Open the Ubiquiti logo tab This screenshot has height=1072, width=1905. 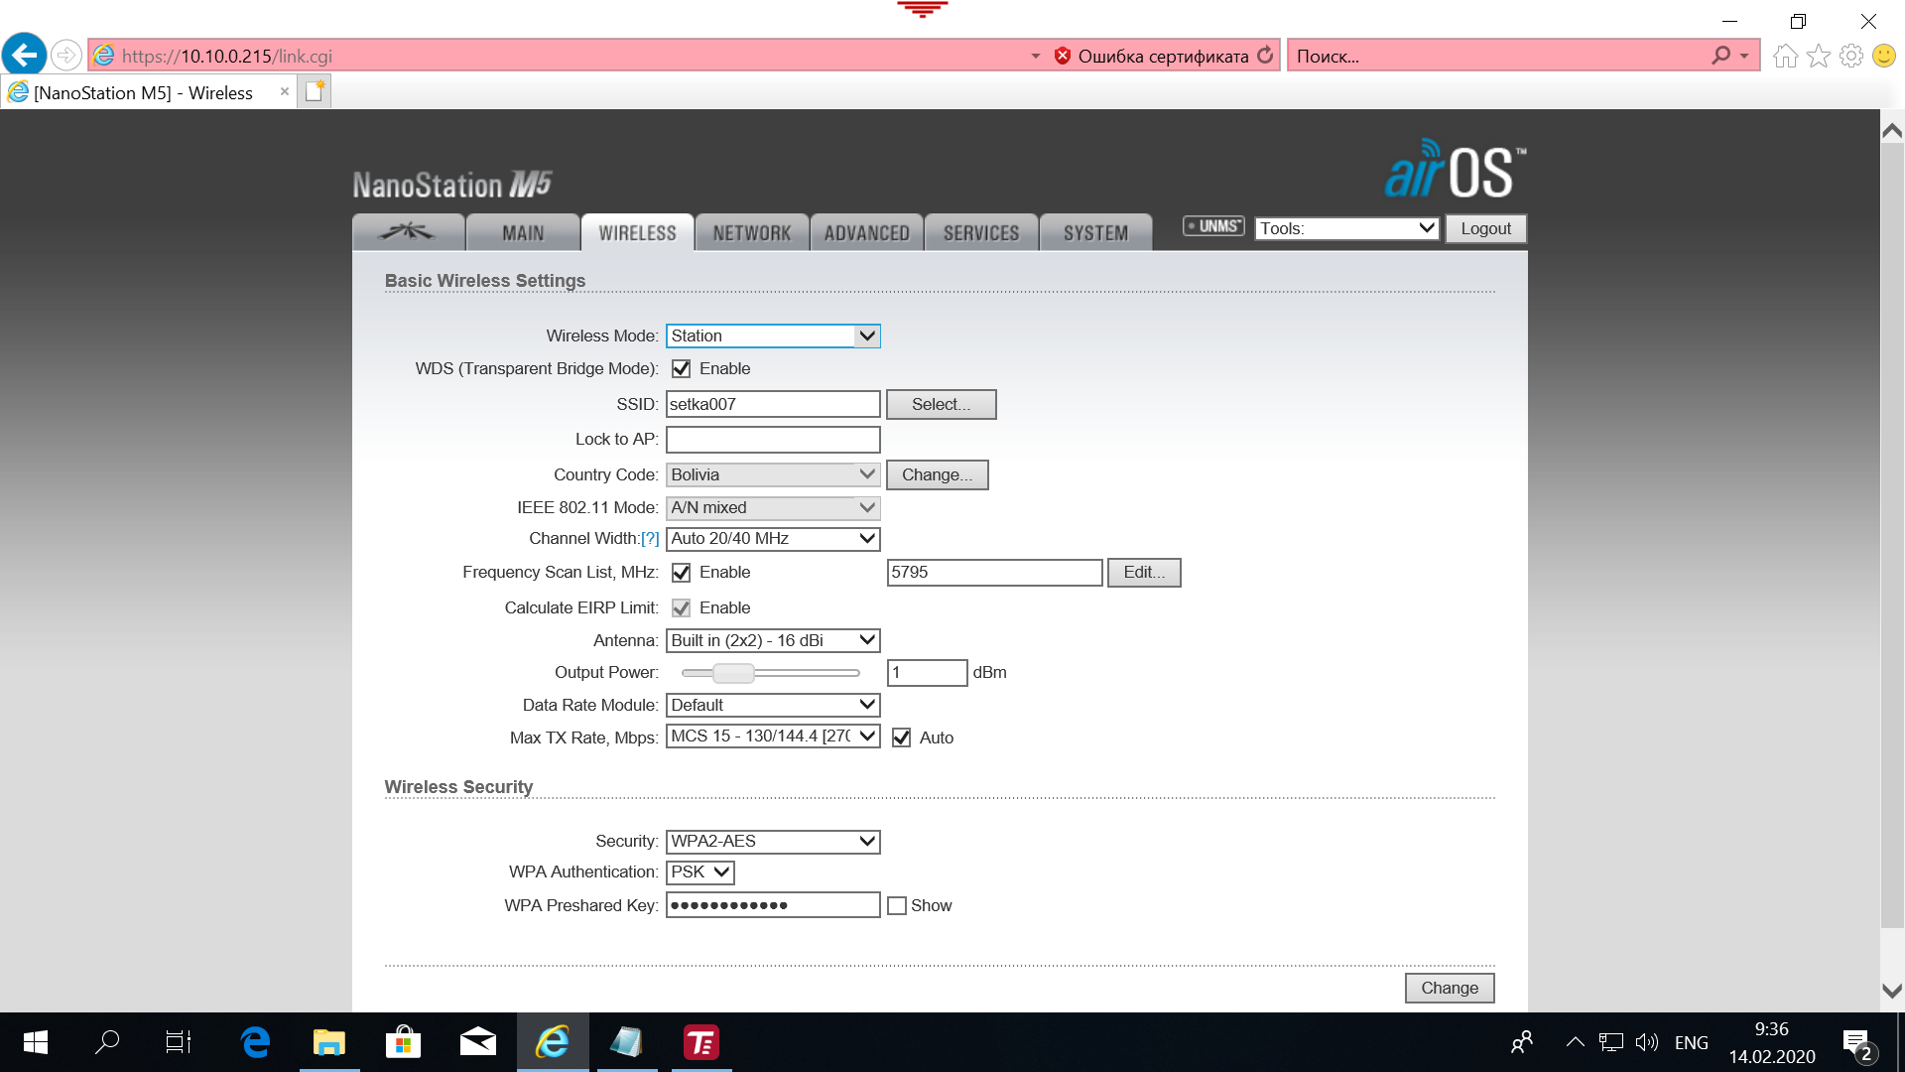(x=408, y=232)
